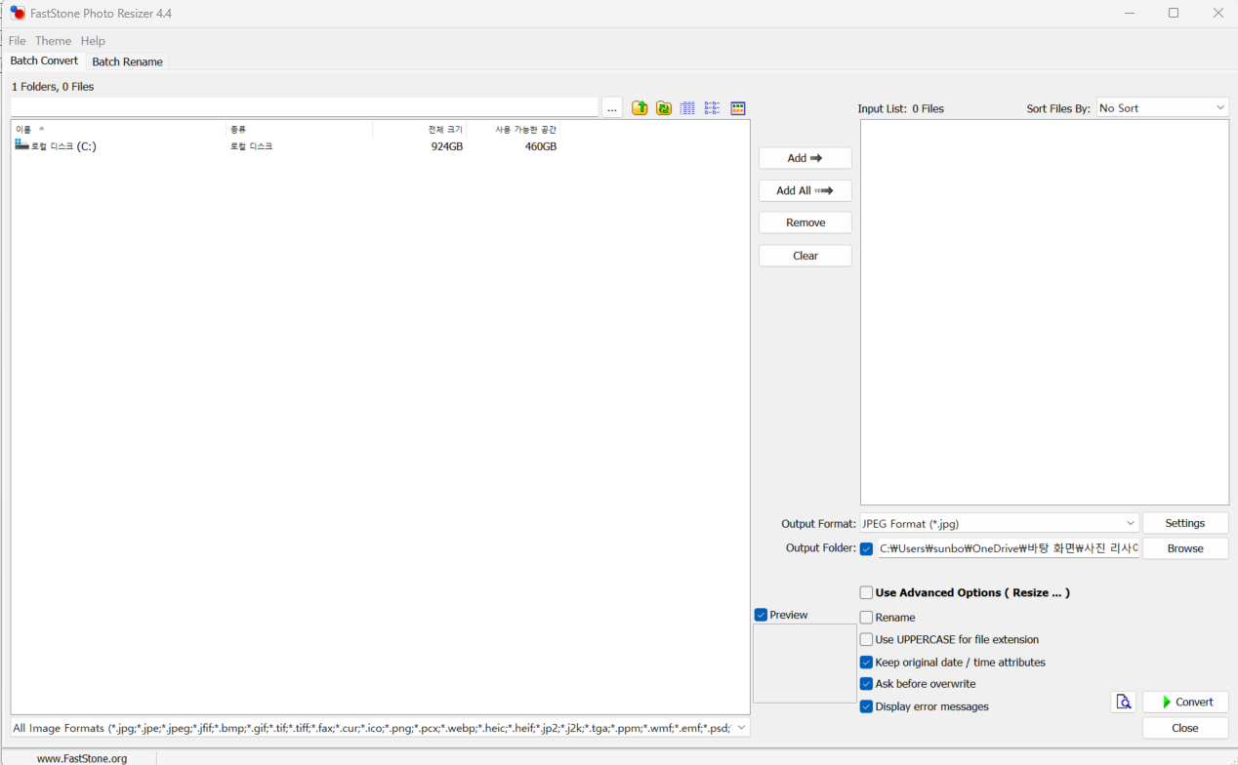
Task: Click the FastStone app logo icon
Action: (18, 14)
